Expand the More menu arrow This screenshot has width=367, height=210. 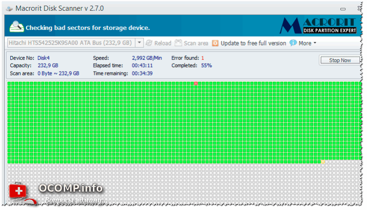tap(315, 43)
